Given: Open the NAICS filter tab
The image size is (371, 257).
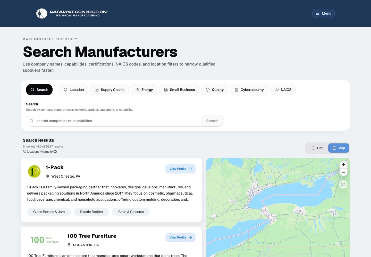Looking at the screenshot, I should tap(283, 90).
